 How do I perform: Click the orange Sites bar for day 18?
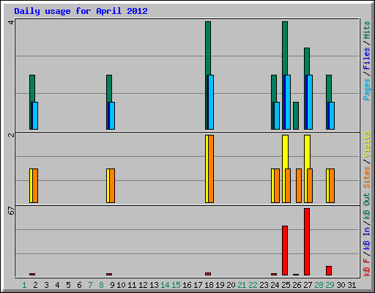click(211, 168)
